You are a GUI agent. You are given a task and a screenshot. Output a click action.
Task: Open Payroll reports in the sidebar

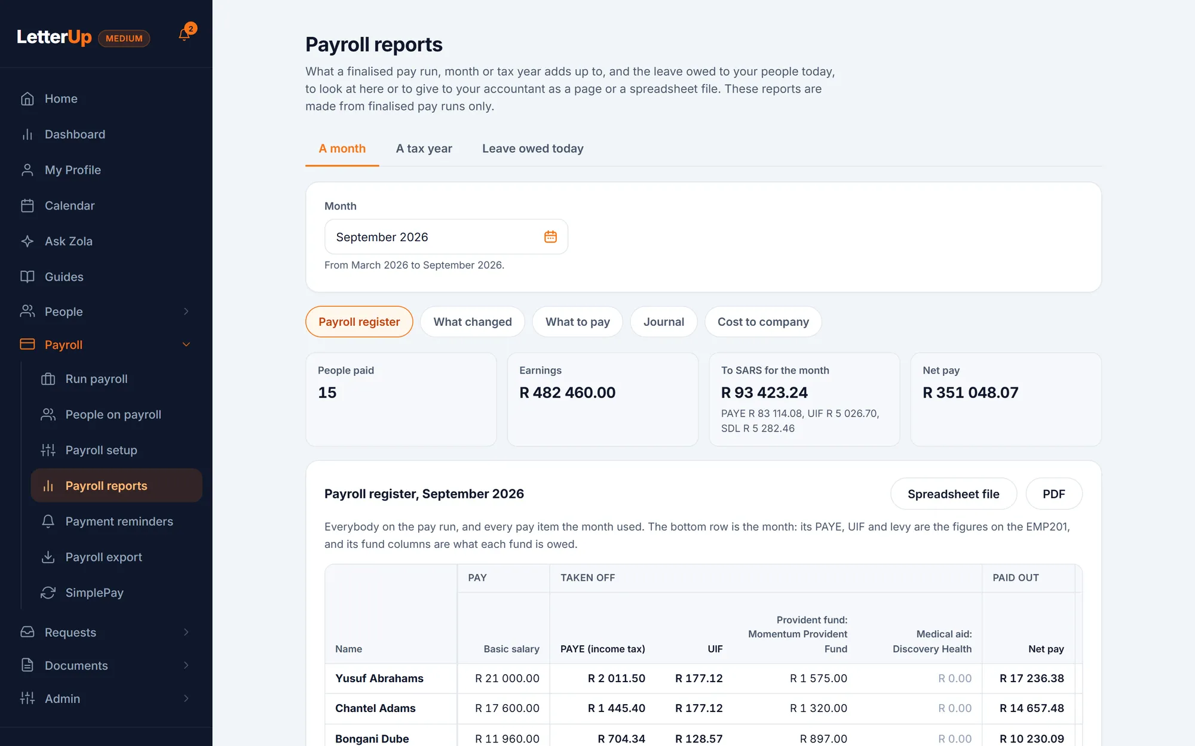117,485
